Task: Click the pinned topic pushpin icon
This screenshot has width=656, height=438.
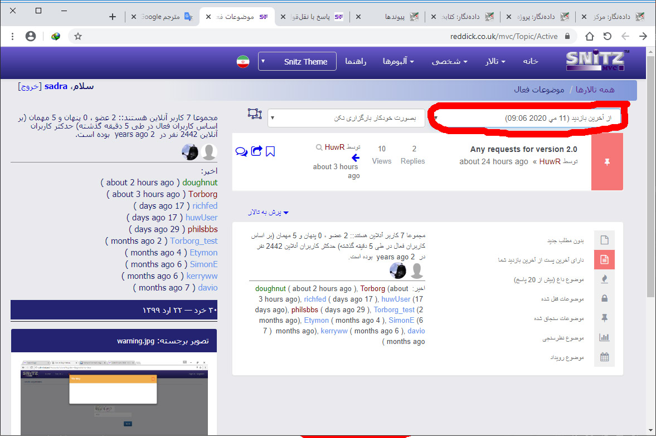Action: pos(607,162)
